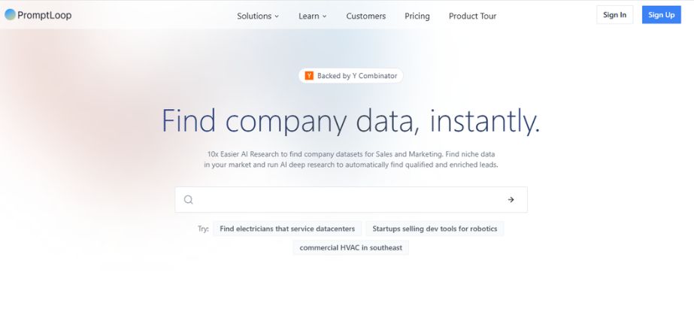Click the PromptLoop wordmark text
The width and height of the screenshot is (694, 327).
(x=44, y=15)
